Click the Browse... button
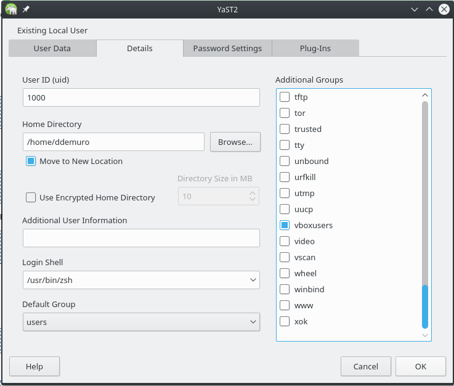Image resolution: width=454 pixels, height=386 pixels. tap(235, 142)
